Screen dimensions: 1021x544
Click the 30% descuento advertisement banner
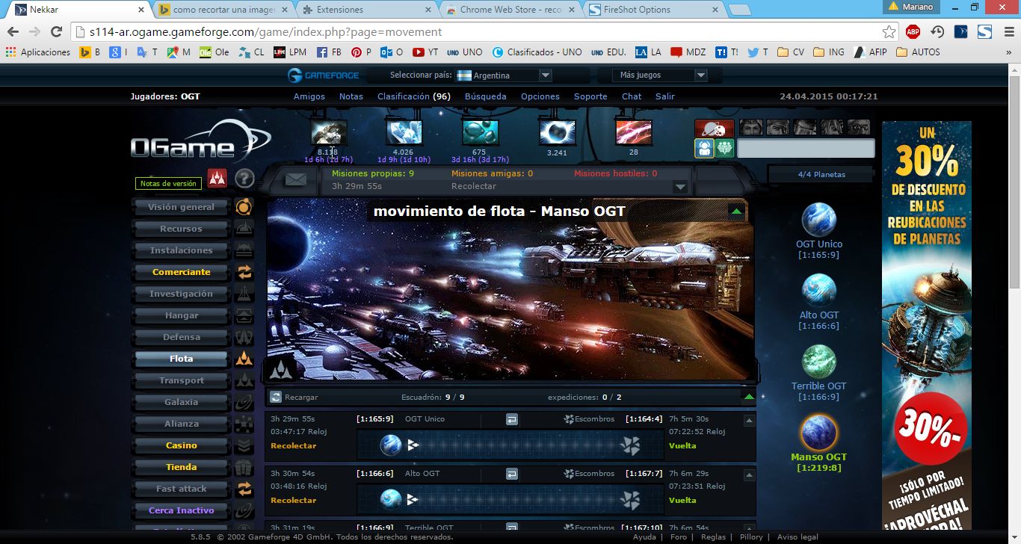coord(927,327)
